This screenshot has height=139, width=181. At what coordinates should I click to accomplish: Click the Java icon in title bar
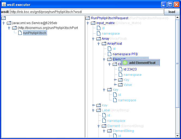[4, 5]
